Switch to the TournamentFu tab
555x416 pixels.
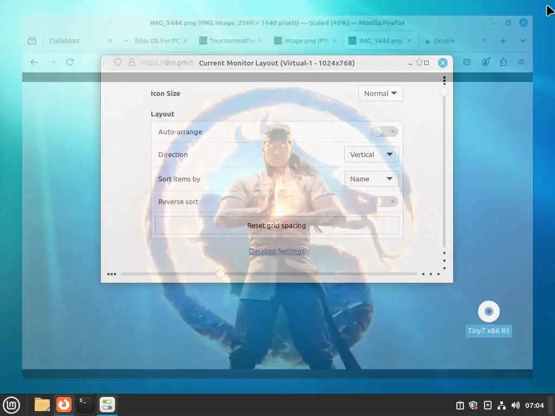232,41
